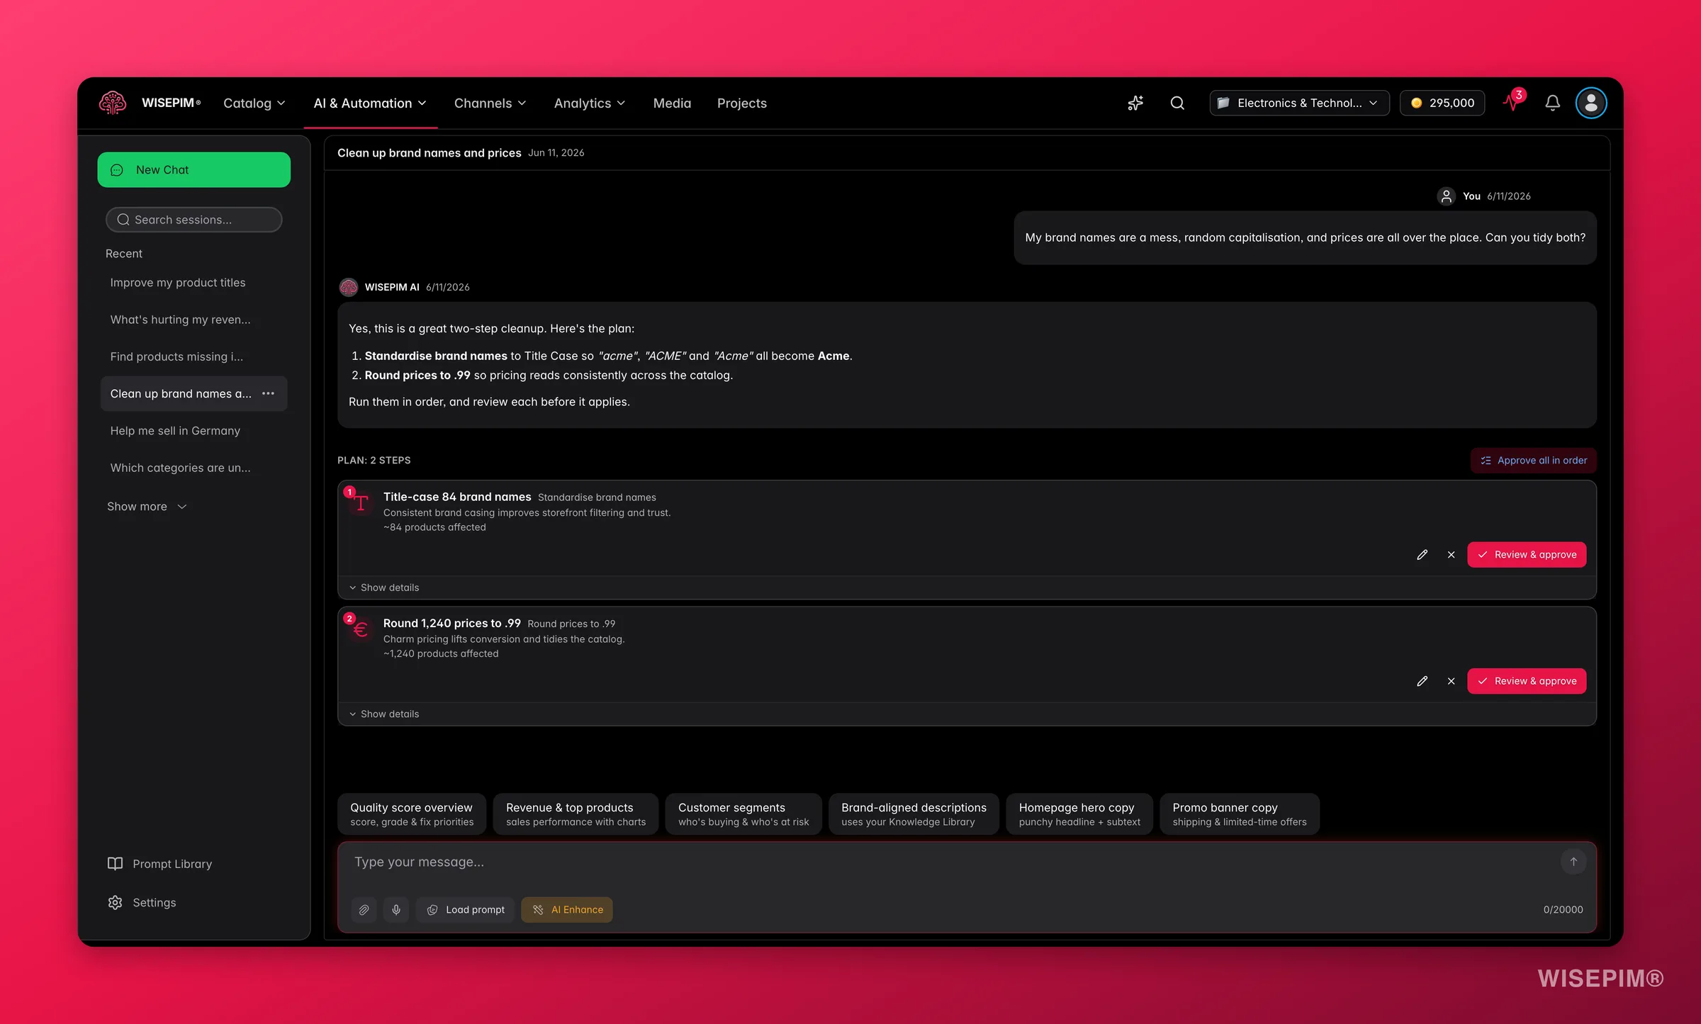Choose the Customer segments suggestion
This screenshot has width=1701, height=1024.
pos(743,814)
